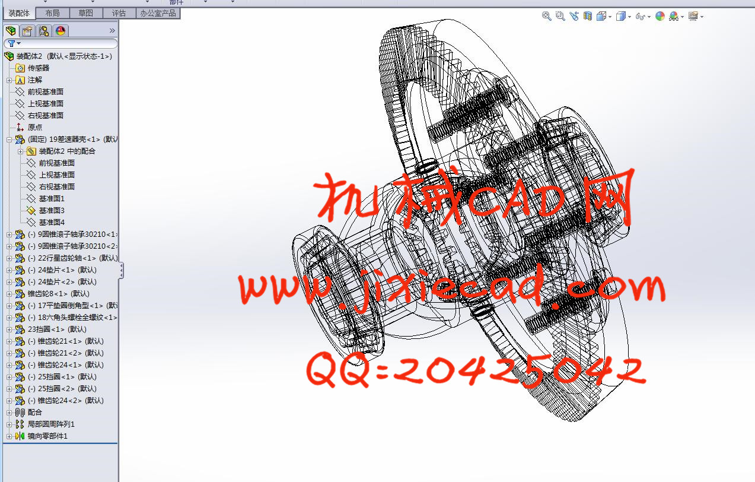Viewport: 755px width, 482px height.
Task: Select 锥齿轮24<2> in the tree
Action: tap(66, 401)
